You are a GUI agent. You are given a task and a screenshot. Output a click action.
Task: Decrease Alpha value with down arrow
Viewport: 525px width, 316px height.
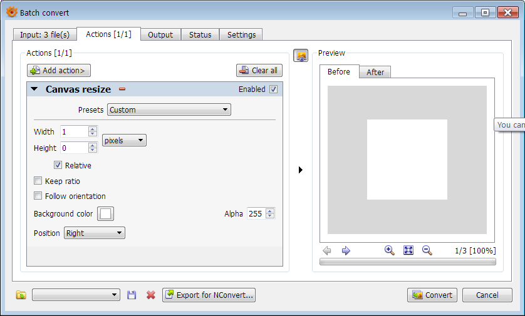pos(270,216)
